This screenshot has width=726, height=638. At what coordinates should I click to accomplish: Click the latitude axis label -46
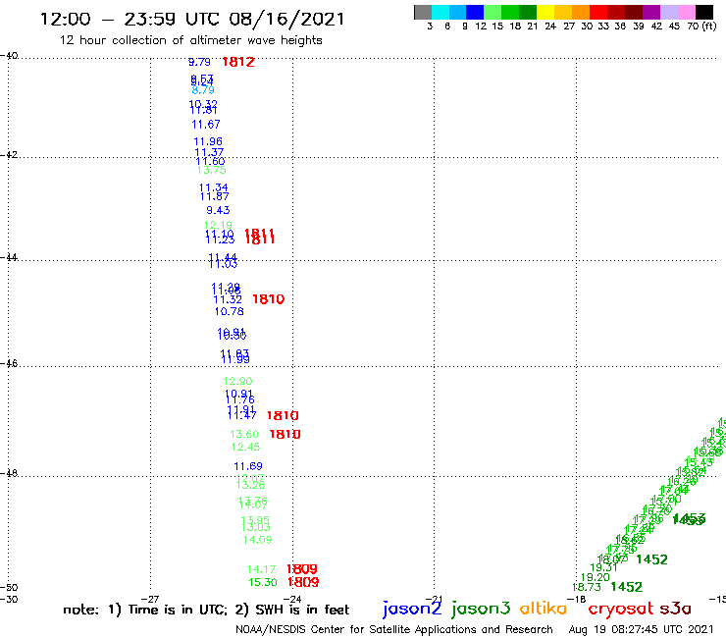9,364
